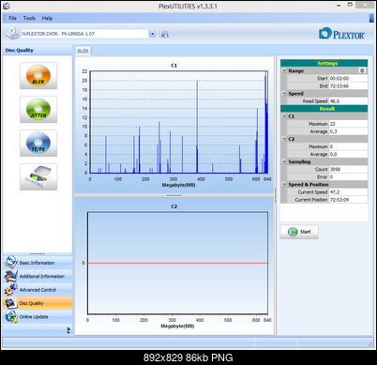Go to Online Update
Screen dimensions: 377x365
pos(38,316)
